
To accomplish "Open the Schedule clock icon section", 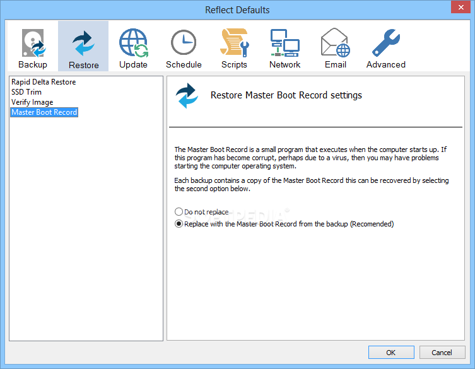I will click(184, 46).
